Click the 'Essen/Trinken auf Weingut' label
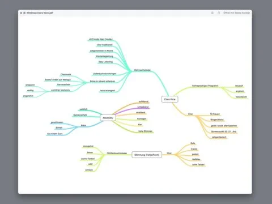Image resolution: width=272 pixels, height=204 pixels. [x=58, y=80]
